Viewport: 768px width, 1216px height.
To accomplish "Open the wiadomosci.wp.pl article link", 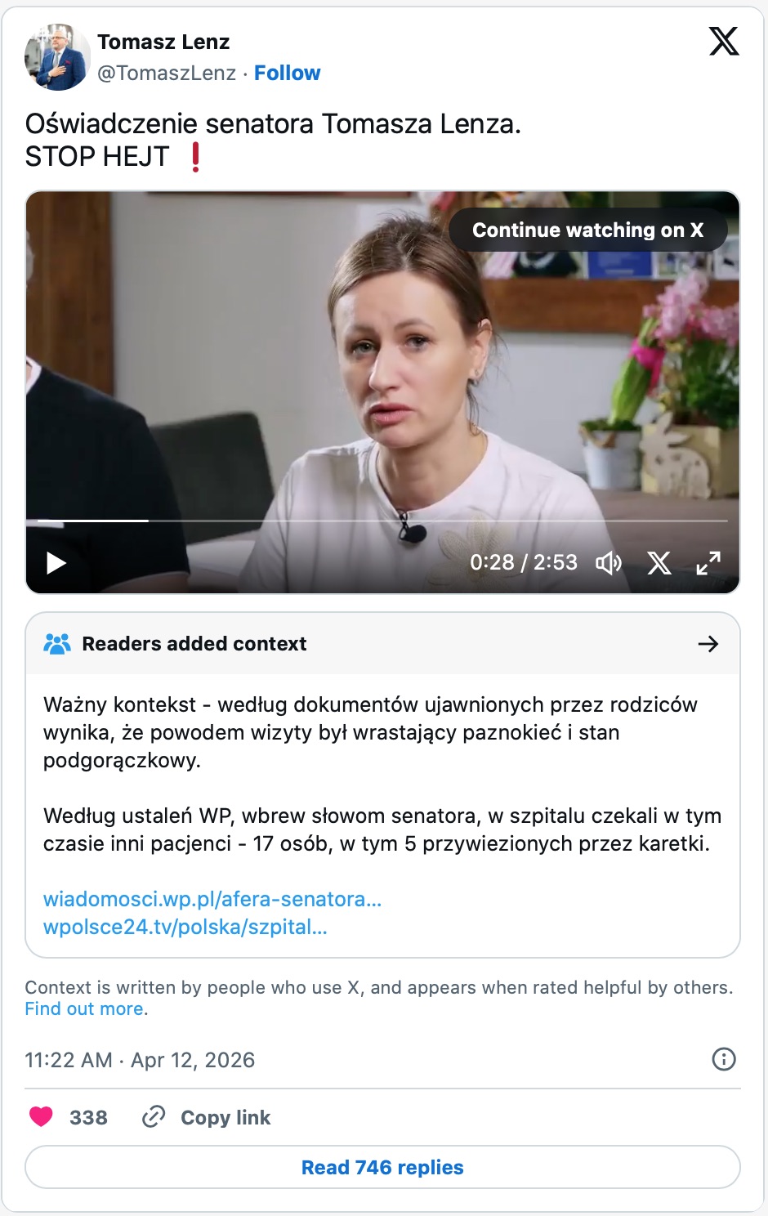I will pos(212,899).
